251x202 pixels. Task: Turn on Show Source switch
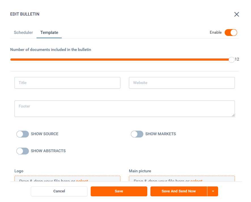click(x=23, y=134)
